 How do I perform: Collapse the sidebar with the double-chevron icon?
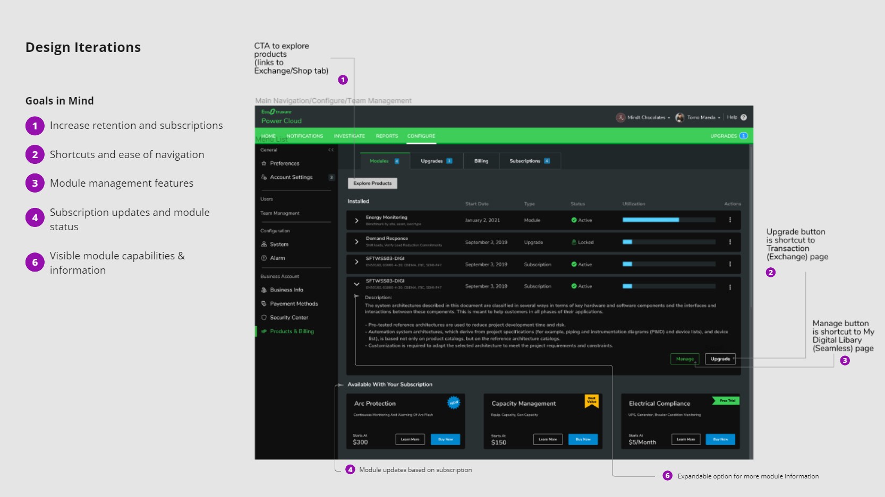point(331,150)
